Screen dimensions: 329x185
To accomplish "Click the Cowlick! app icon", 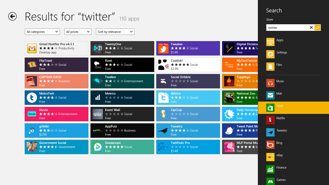I will point(163,65).
